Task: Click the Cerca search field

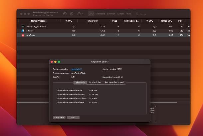Action: 162,14
